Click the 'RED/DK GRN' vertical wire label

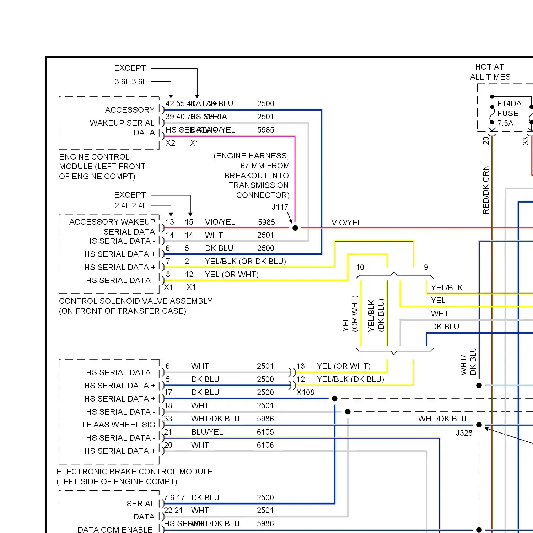click(486, 189)
